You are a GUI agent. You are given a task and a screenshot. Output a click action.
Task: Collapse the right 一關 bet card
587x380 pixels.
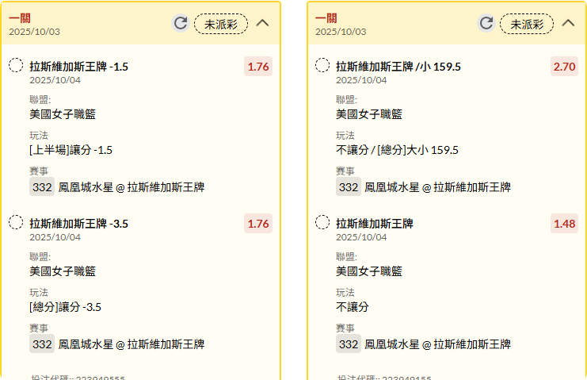568,23
